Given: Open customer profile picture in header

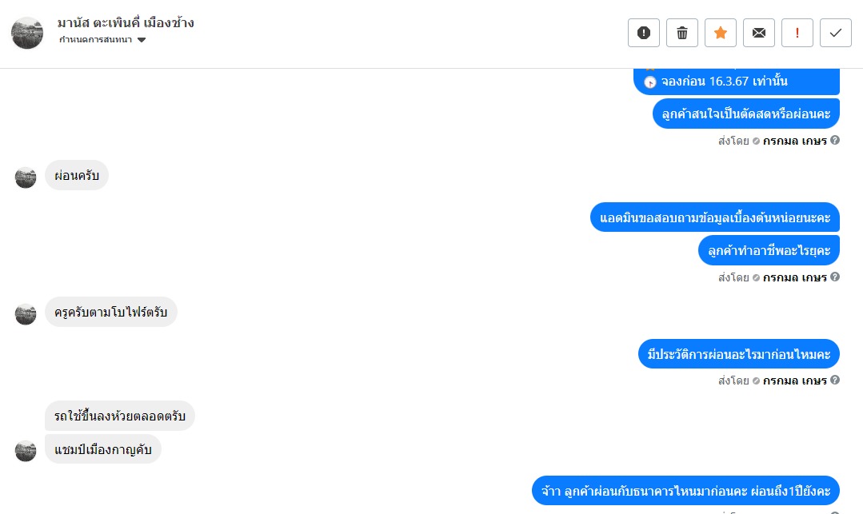Looking at the screenshot, I should pos(27,33).
